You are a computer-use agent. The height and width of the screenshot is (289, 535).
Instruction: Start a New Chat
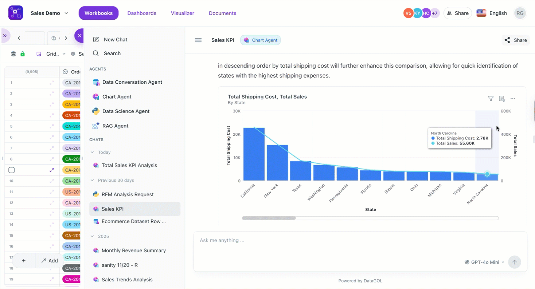click(x=115, y=40)
